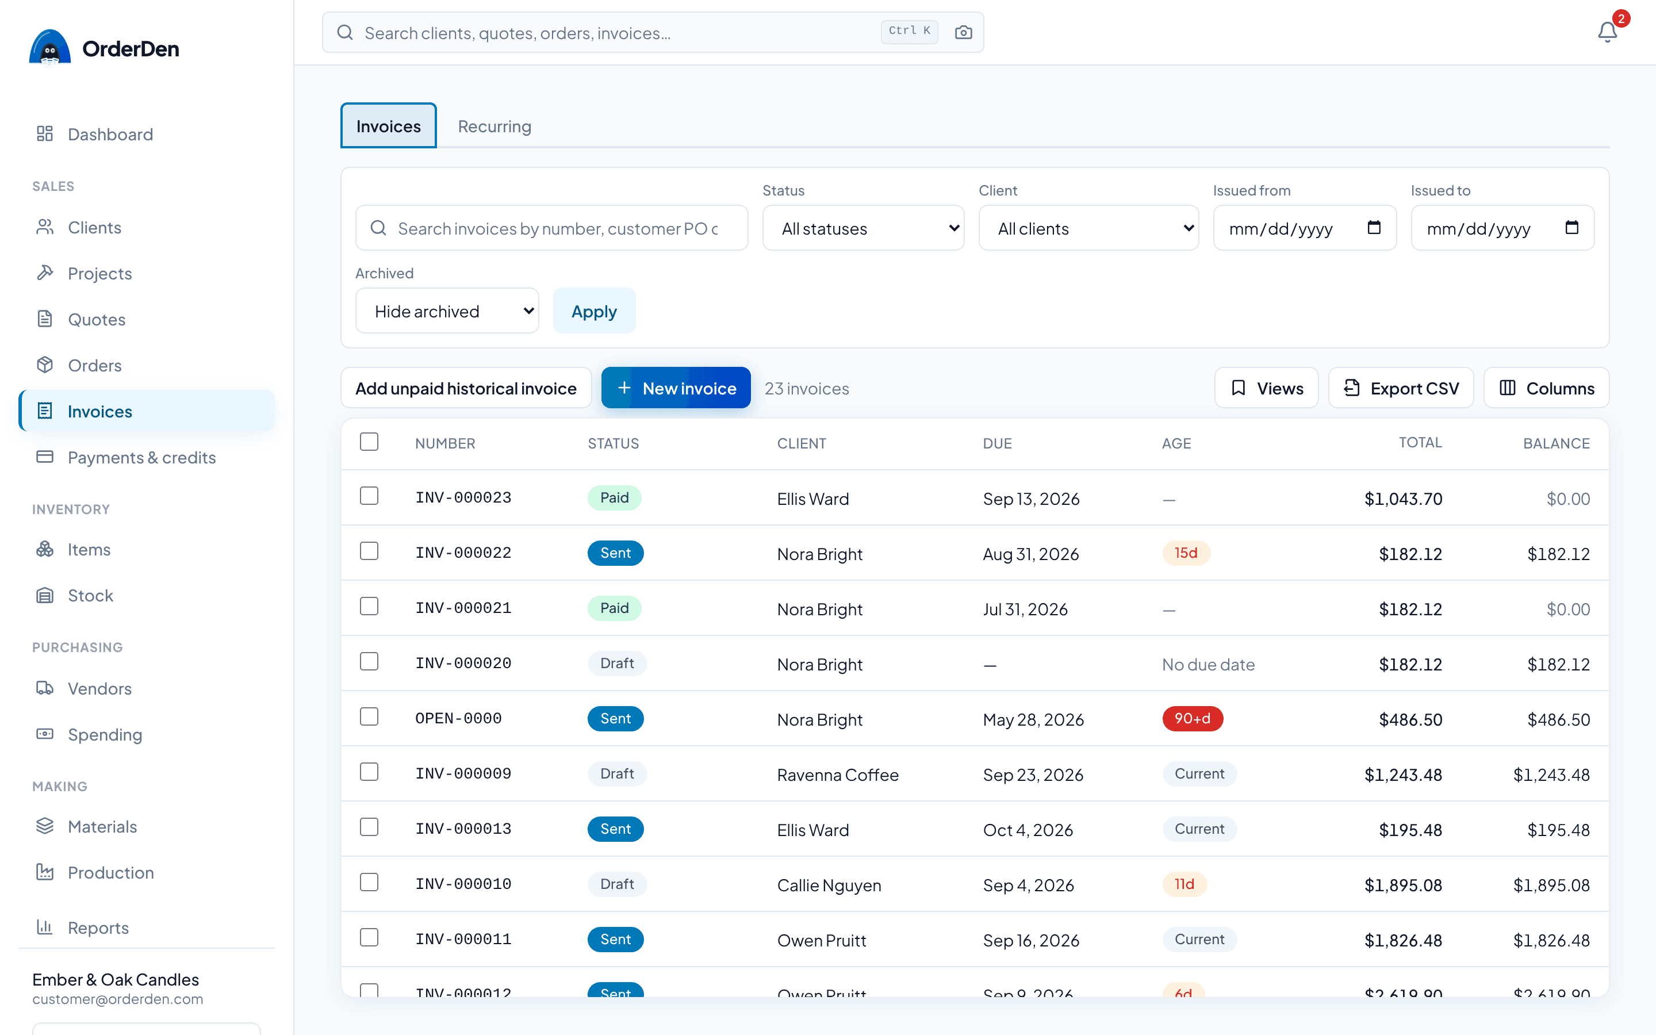Tick the INV-000009 checkbox
This screenshot has width=1656, height=1035.
(369, 772)
